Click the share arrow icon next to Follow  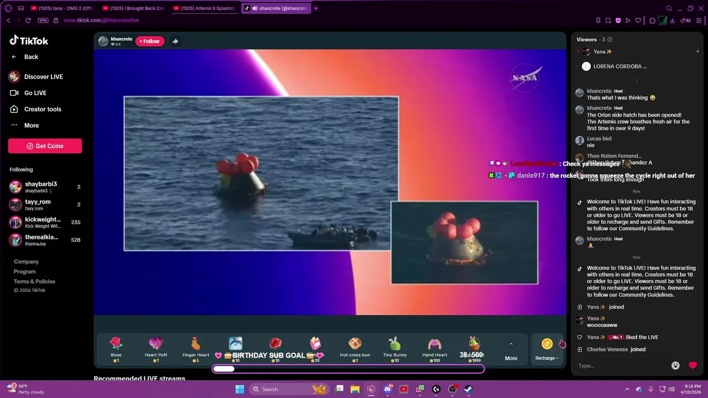click(x=175, y=41)
